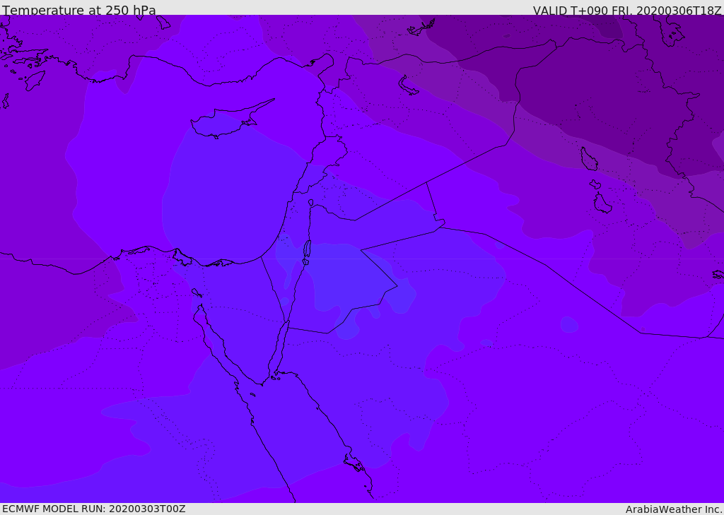
Task: Click the ECMWF MODEL RUN text
Action: [x=93, y=509]
